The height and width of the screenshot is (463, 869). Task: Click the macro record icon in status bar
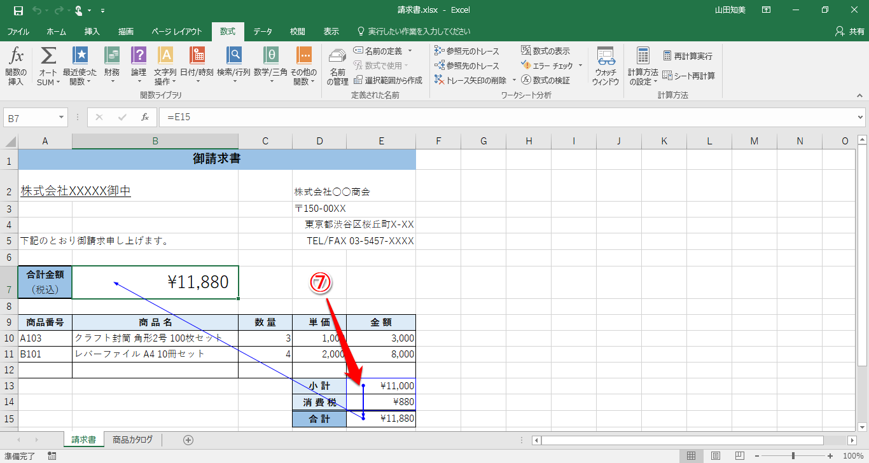coord(52,455)
